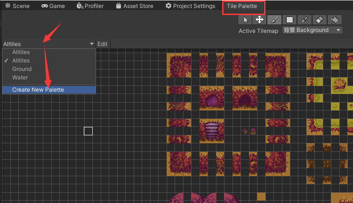Activate the Move selection tool
The width and height of the screenshot is (353, 203).
[259, 20]
